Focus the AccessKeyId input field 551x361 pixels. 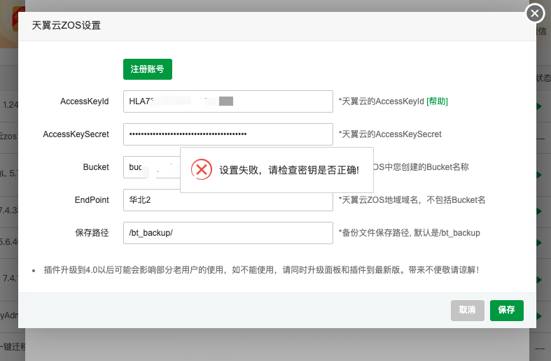(x=228, y=101)
